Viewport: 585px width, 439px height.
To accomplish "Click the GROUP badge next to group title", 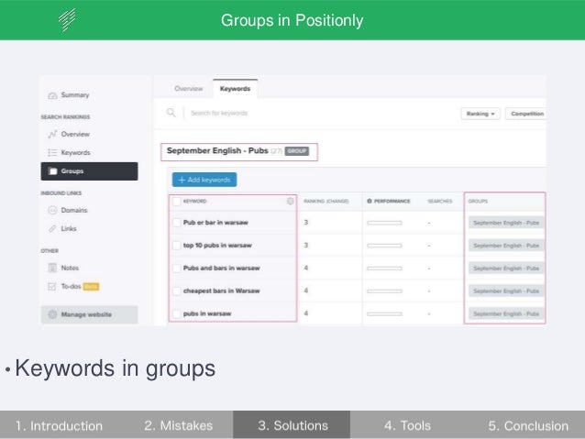I will pos(297,151).
